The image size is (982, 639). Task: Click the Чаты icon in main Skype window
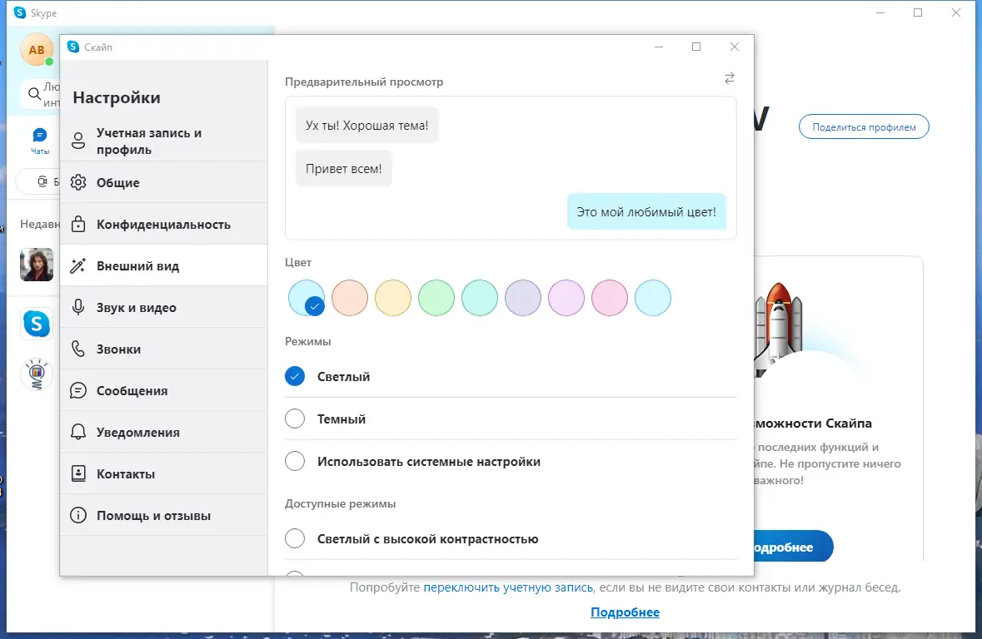pos(39,141)
